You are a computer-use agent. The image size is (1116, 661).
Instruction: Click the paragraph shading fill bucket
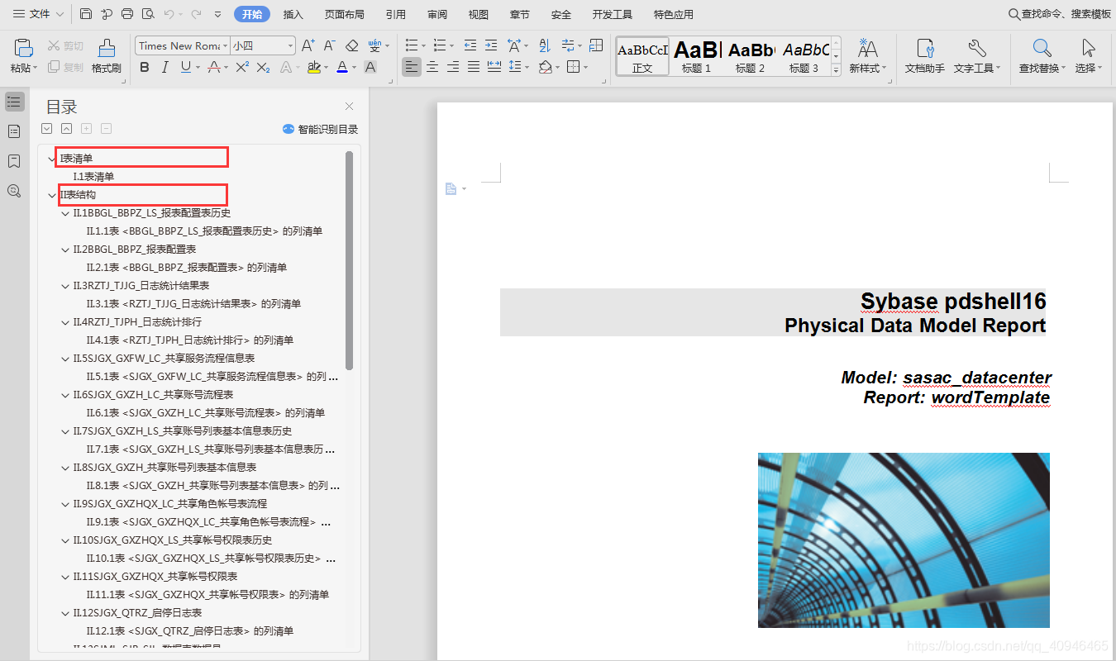point(545,67)
